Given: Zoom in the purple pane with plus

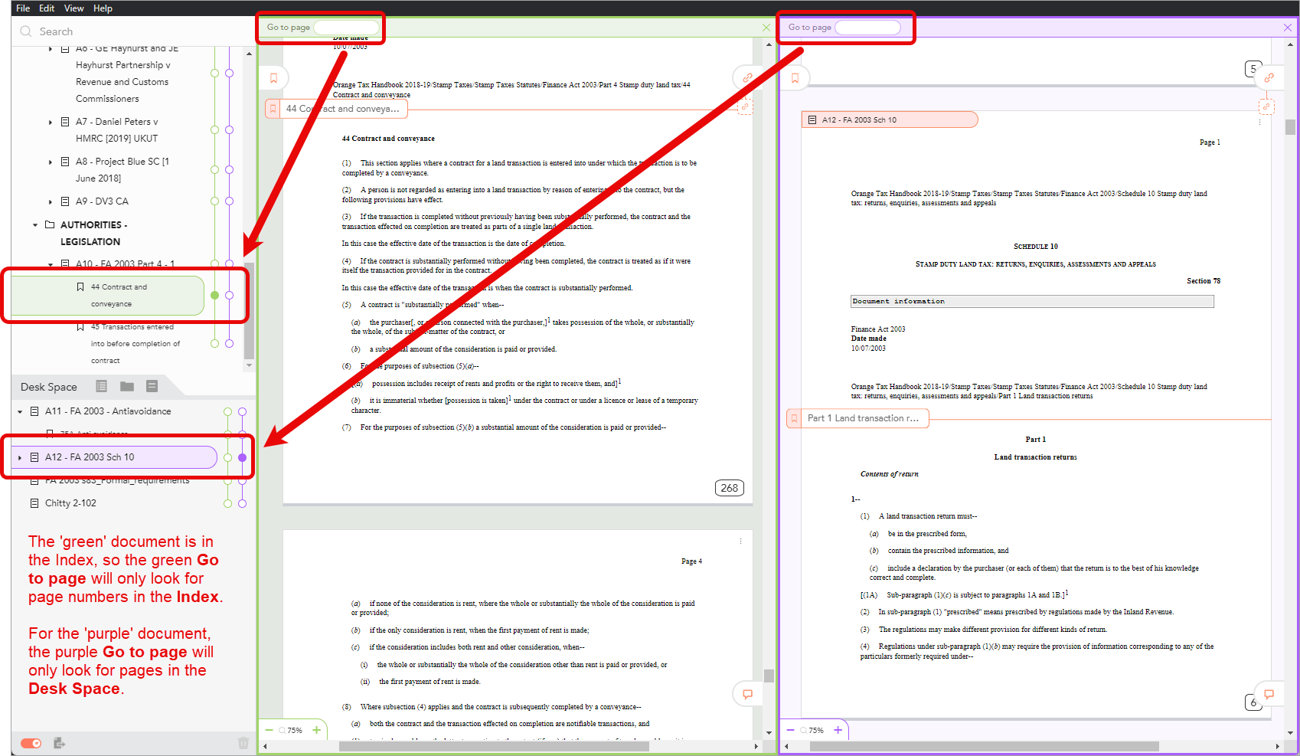Looking at the screenshot, I should (838, 730).
